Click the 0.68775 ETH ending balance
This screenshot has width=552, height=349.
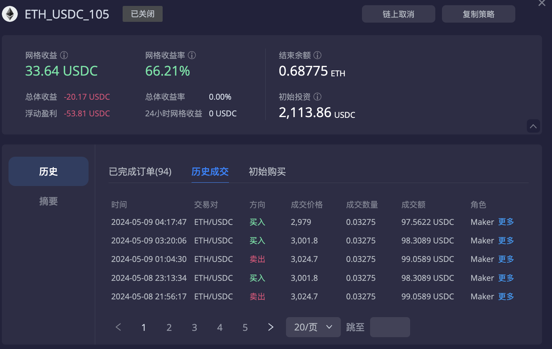(312, 71)
